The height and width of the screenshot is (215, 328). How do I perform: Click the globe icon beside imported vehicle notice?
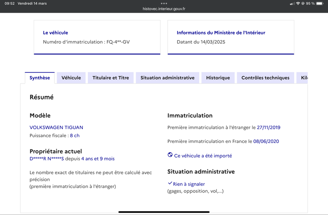(170, 155)
